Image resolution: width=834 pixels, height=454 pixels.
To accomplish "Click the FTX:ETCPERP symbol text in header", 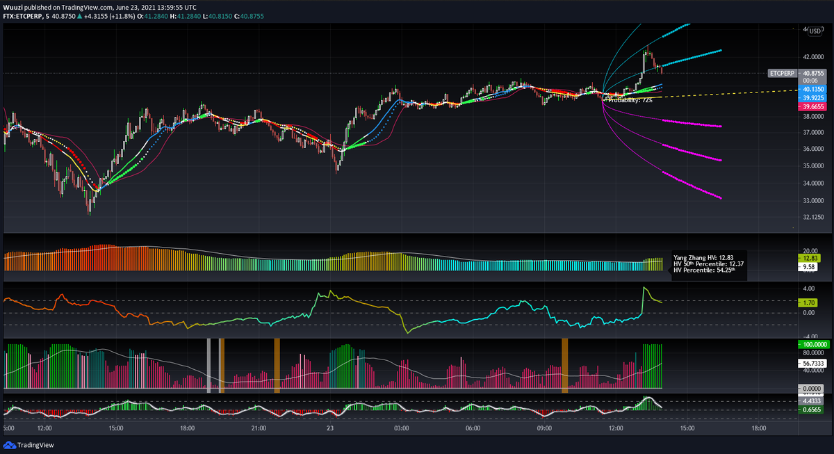I will point(23,17).
